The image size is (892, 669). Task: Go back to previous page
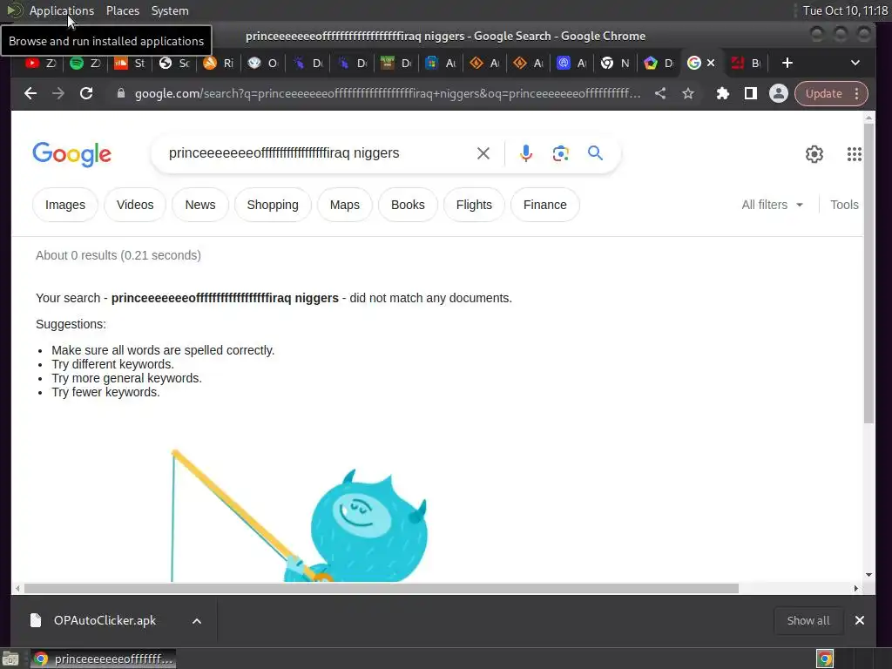[30, 93]
